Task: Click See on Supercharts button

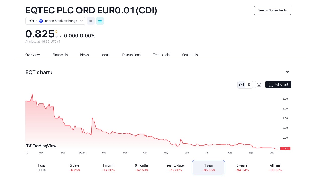Action: click(x=272, y=10)
